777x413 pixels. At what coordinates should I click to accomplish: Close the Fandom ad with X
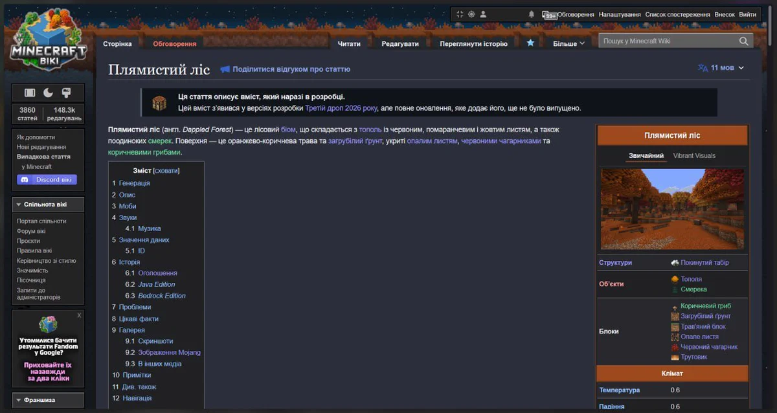[79, 315]
